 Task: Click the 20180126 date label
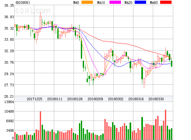(75, 99)
